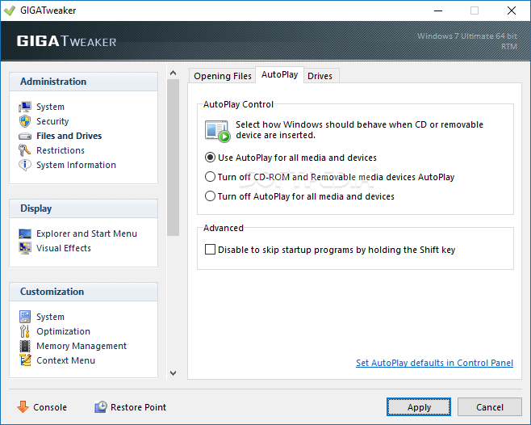The image size is (531, 425).
Task: Click the orange Console arrow icon
Action: (x=23, y=406)
